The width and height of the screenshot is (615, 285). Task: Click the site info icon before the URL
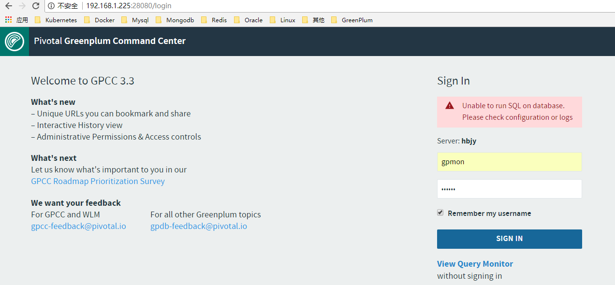[51, 6]
